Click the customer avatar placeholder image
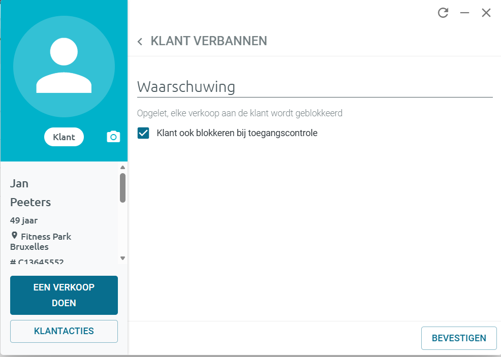 tap(64, 67)
